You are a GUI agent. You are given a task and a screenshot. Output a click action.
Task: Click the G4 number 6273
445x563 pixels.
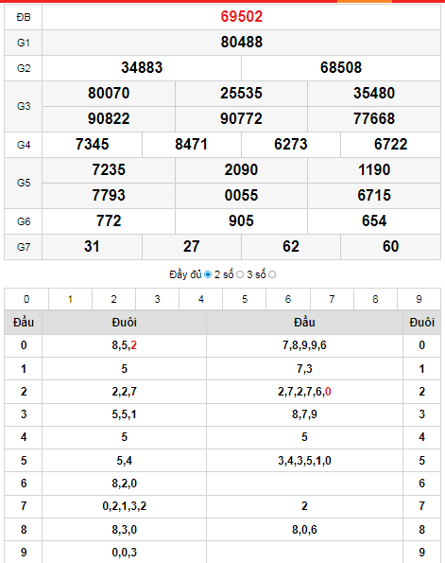[x=291, y=145]
